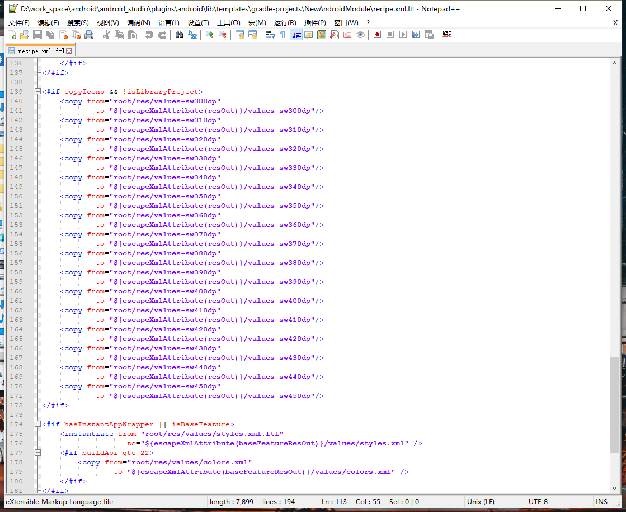This screenshot has width=626, height=512.
Task: Redo edit with toolbar arrow
Action: [x=162, y=35]
